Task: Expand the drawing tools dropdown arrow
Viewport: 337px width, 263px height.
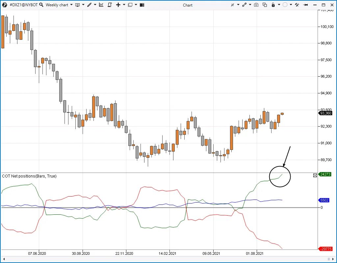Action: point(95,5)
